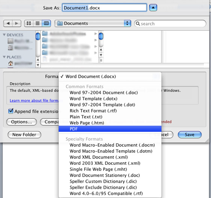This screenshot has width=211, height=198.
Task: Choose Word 97-2004 Template (.dot)
Action: [110, 105]
